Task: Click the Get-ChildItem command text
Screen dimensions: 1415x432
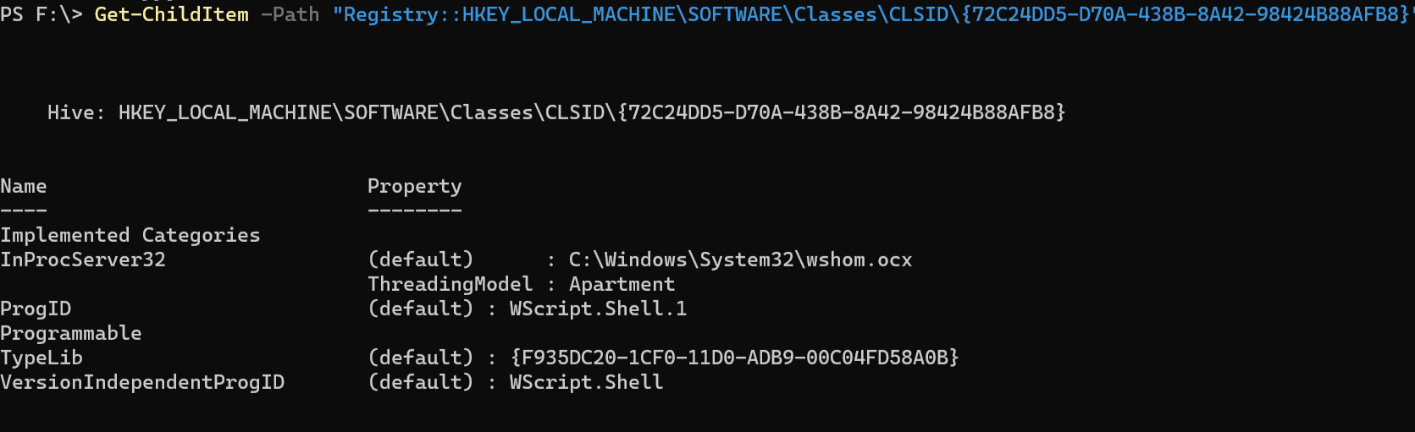Action: click(171, 14)
